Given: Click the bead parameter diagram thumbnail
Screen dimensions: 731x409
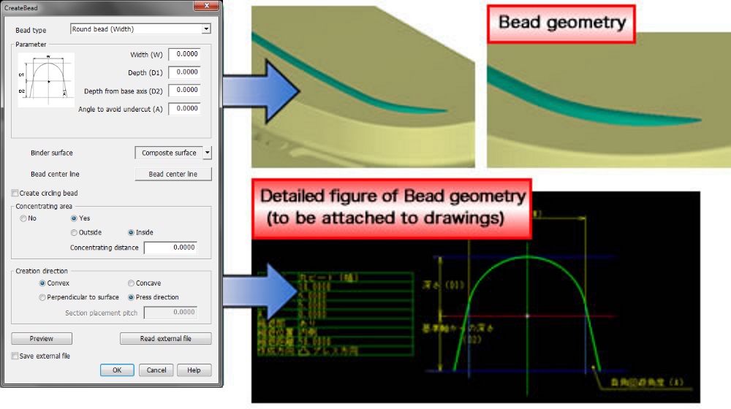Looking at the screenshot, I should pyautogui.click(x=46, y=80).
